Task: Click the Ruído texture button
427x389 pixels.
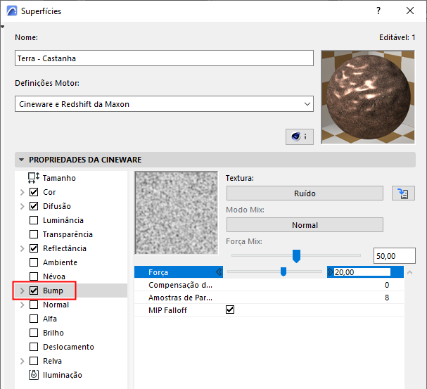Action: (305, 193)
